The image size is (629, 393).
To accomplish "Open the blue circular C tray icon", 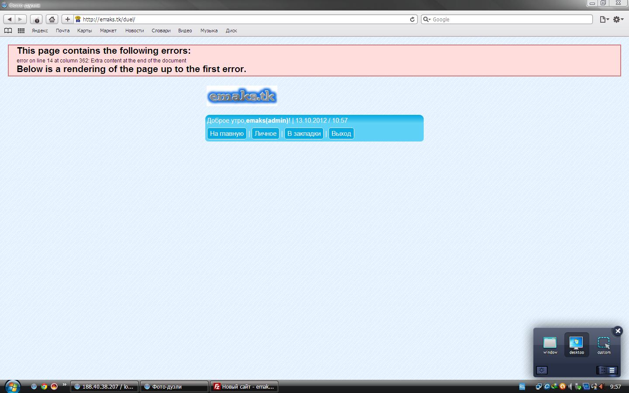I will click(x=546, y=386).
